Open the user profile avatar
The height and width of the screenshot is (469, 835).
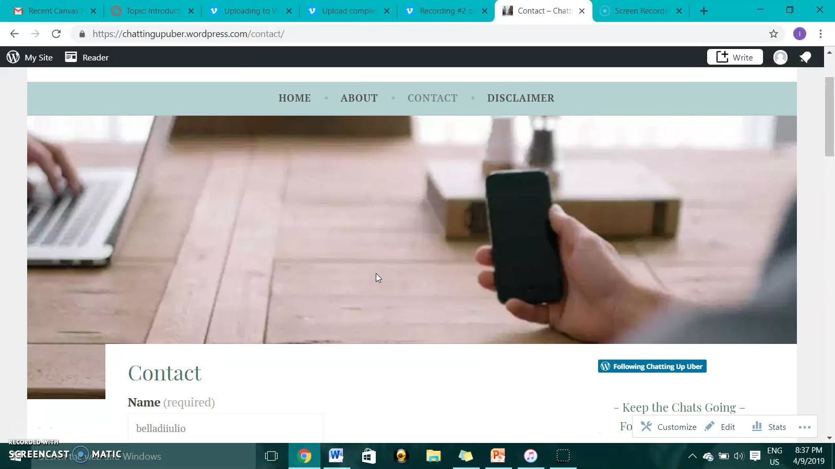coord(780,57)
